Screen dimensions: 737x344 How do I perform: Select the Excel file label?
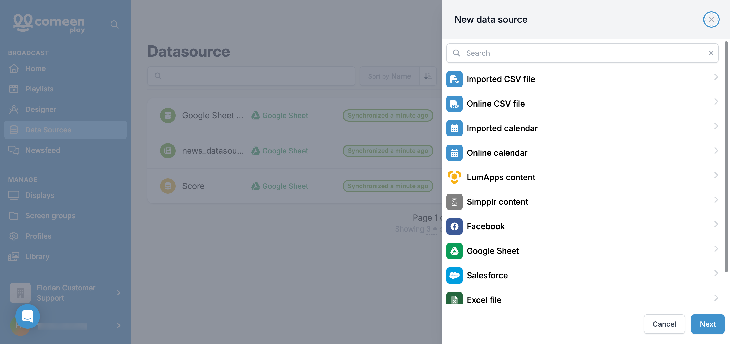(x=484, y=300)
